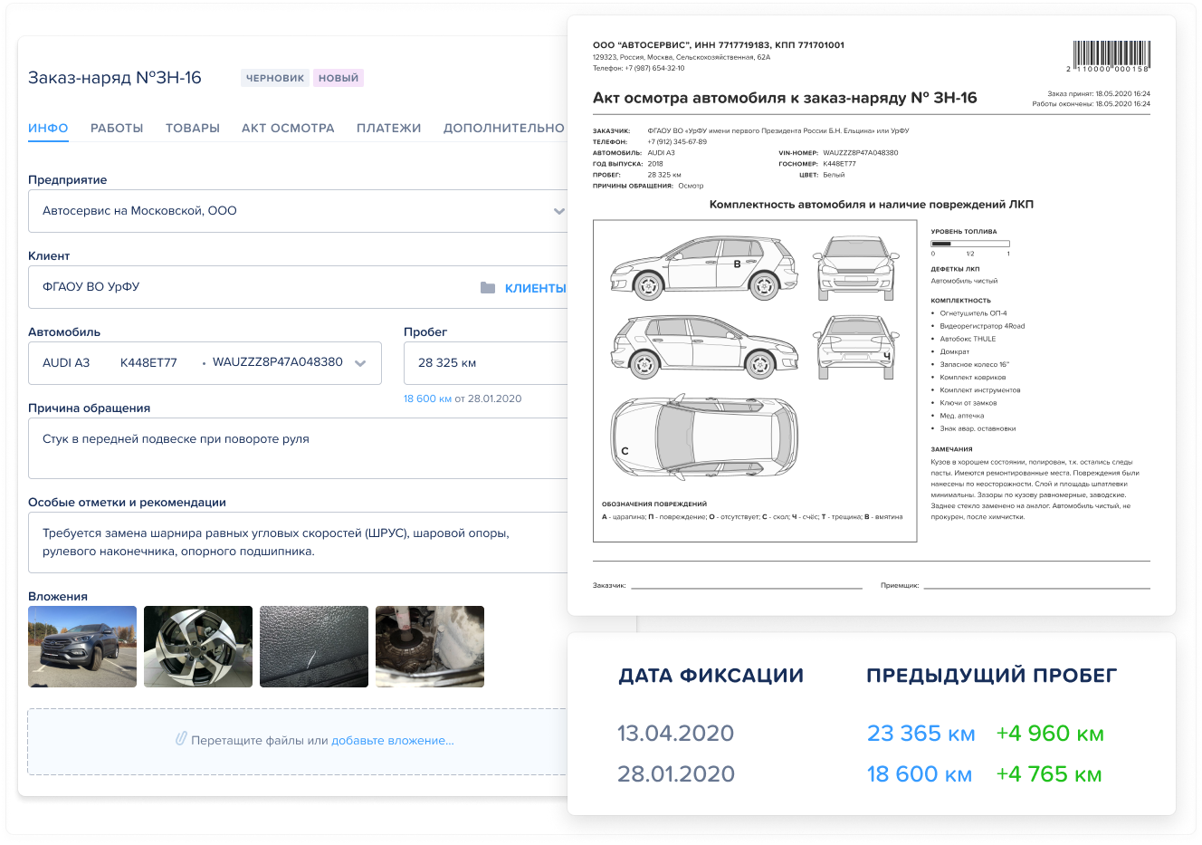Click the folder icon next to КЛИЕНТЫ

(x=488, y=287)
